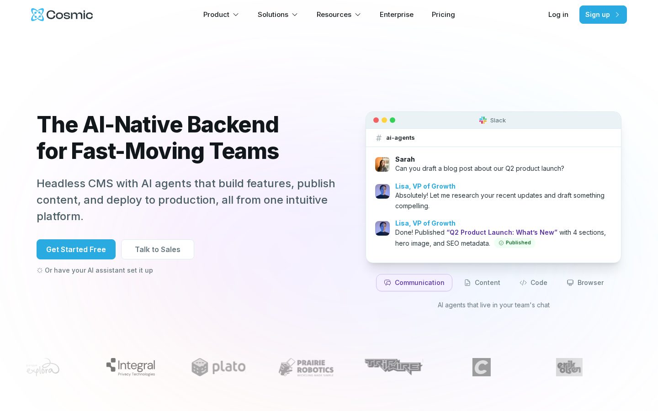Viewport: 658px width, 411px height.
Task: Click the yellow window dot
Action: coord(384,120)
